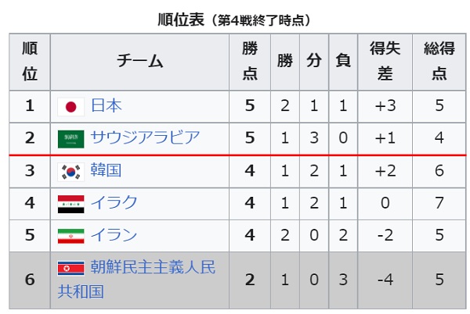Open the 韓国 team link
Image resolution: width=470 pixels, height=314 pixels.
[106, 170]
